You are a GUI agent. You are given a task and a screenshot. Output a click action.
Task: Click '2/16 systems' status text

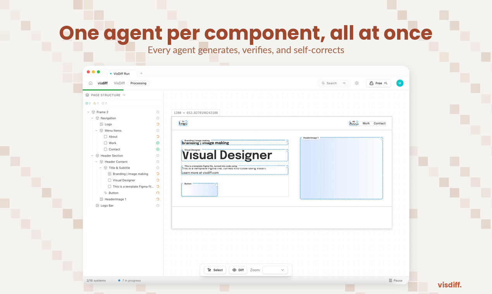pos(96,280)
